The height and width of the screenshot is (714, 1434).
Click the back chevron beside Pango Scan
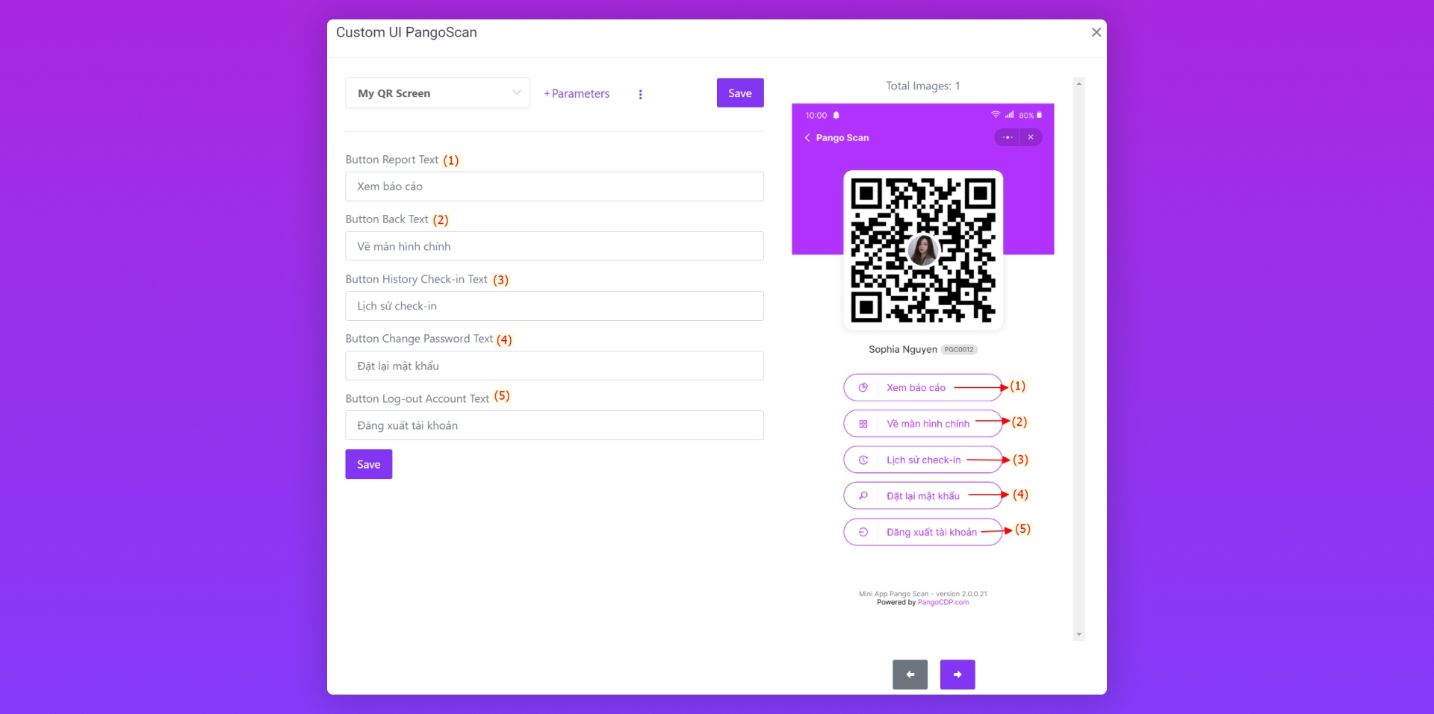pos(807,138)
